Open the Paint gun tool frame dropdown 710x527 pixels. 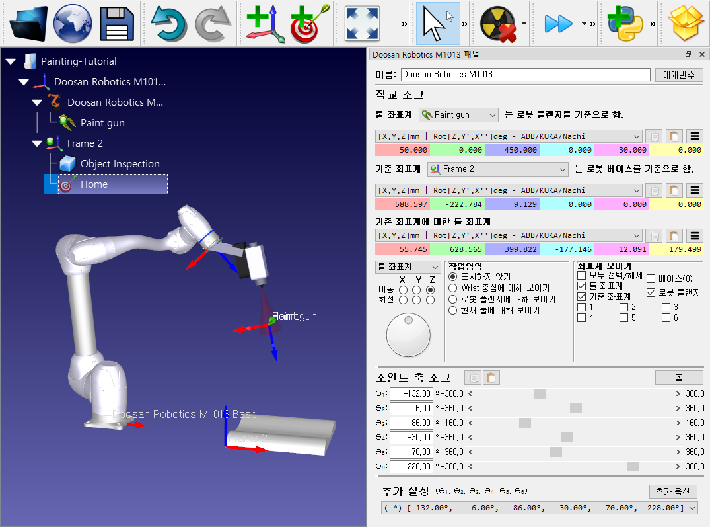(458, 115)
